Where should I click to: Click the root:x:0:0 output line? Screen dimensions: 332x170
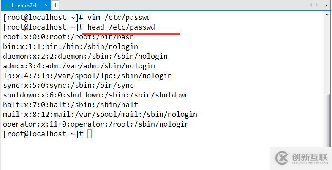68,37
